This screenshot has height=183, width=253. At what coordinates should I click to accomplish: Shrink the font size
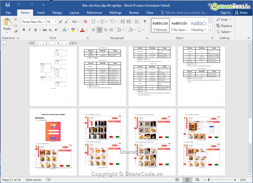[66, 22]
